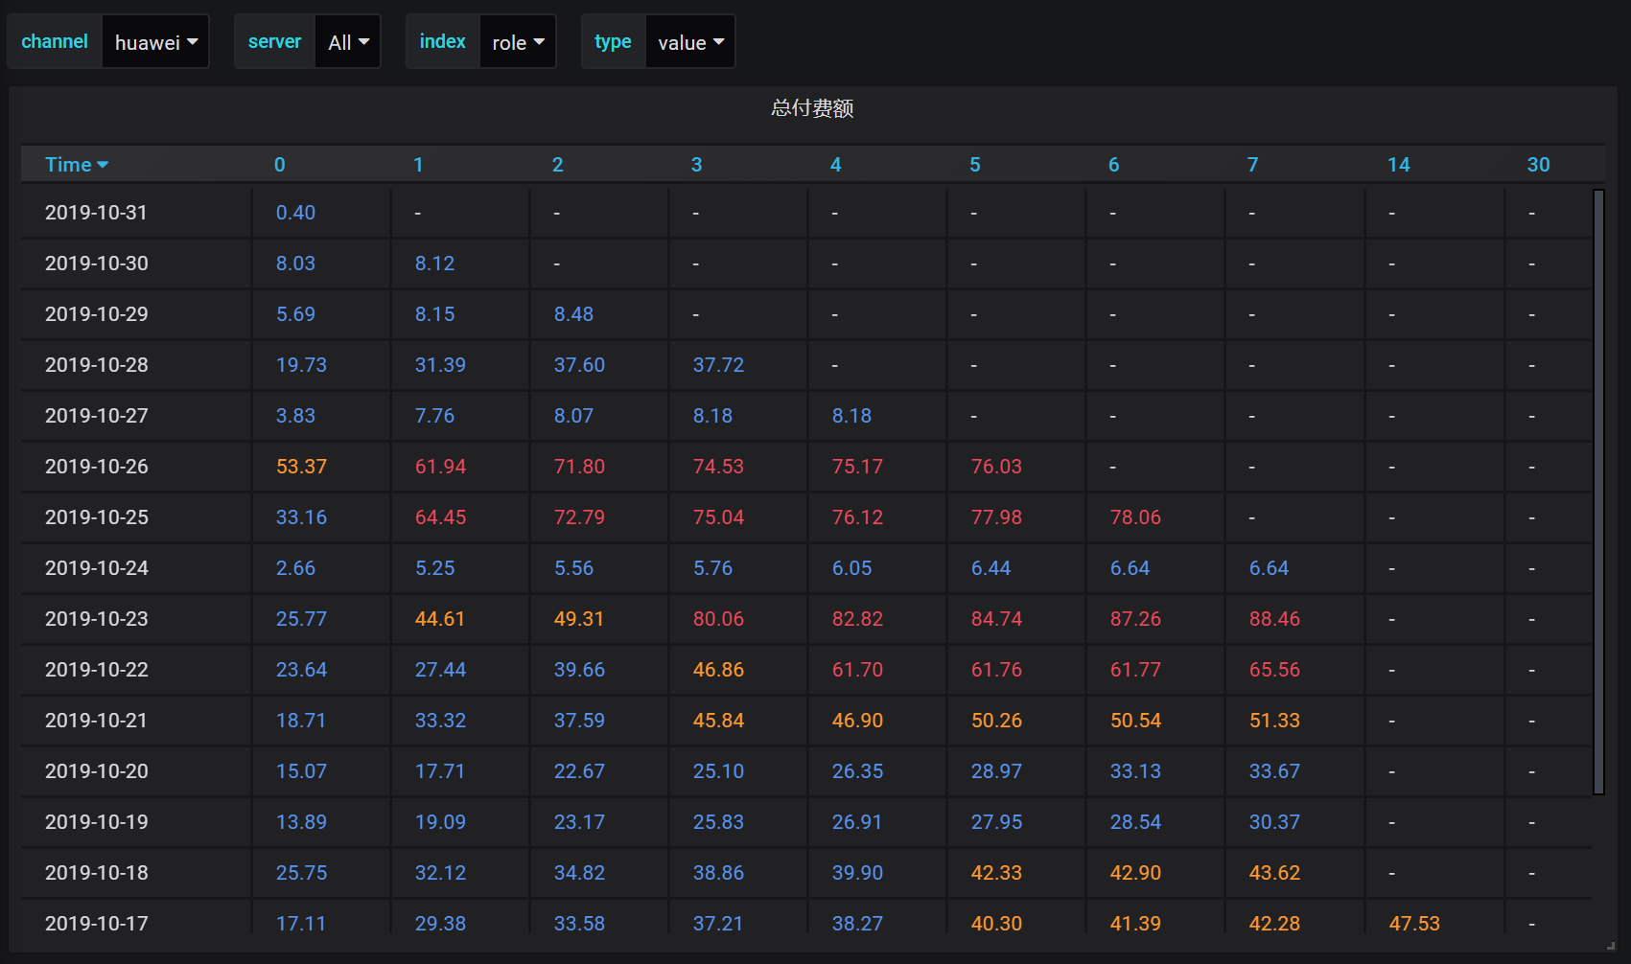Image resolution: width=1631 pixels, height=964 pixels.
Task: Click value 30.37 in 2019-10-19 row
Action: click(x=1274, y=822)
